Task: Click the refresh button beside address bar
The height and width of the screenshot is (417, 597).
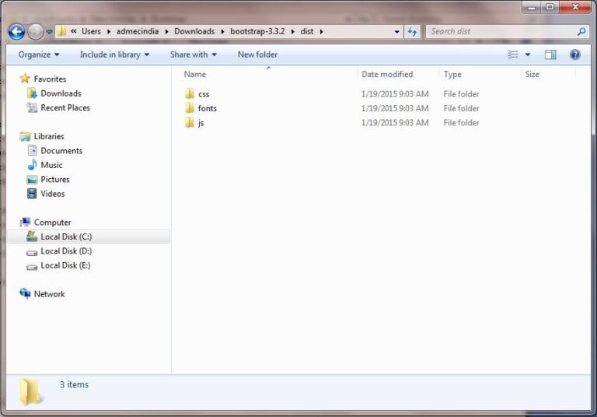Action: coord(412,32)
